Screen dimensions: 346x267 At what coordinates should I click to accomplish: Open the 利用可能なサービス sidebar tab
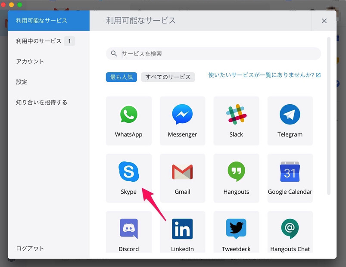click(x=49, y=21)
